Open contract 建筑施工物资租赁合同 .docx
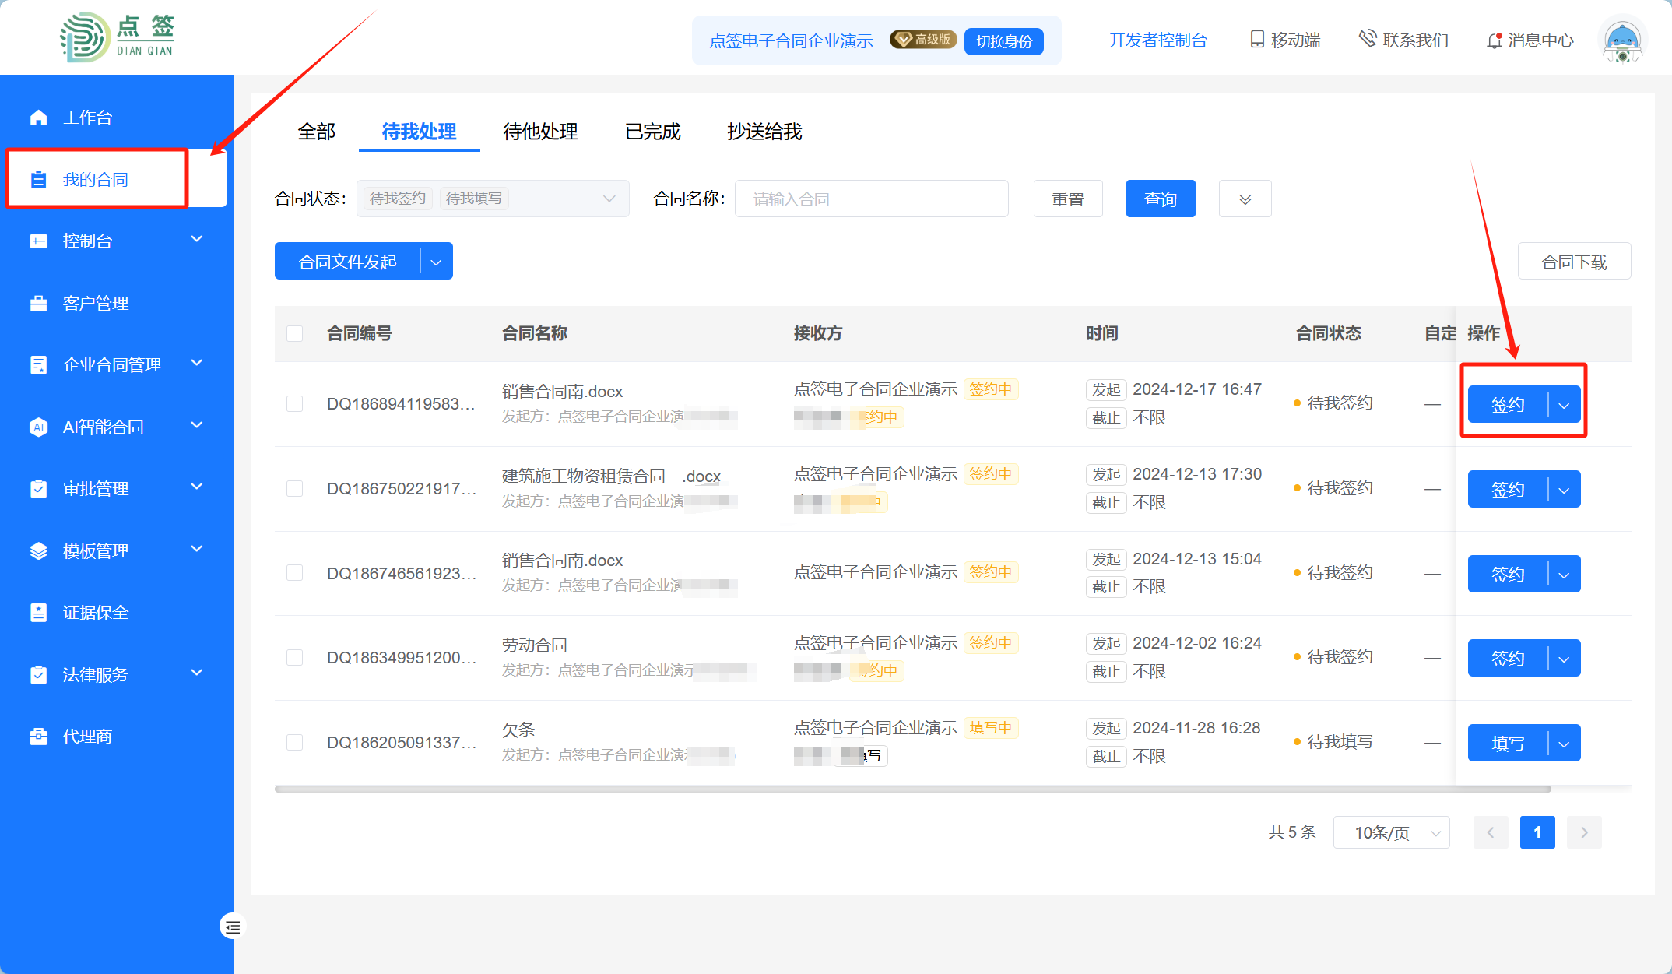Image resolution: width=1672 pixels, height=974 pixels. point(611,476)
